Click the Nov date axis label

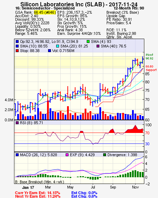(135, 187)
